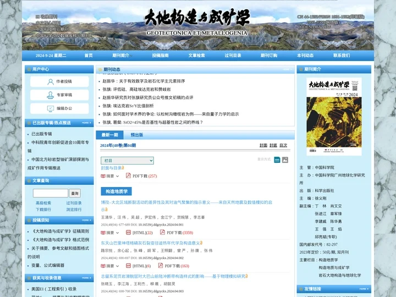Click MORE in 友情链接 header
The height and width of the screenshot is (297, 396).
pyautogui.click(x=364, y=289)
